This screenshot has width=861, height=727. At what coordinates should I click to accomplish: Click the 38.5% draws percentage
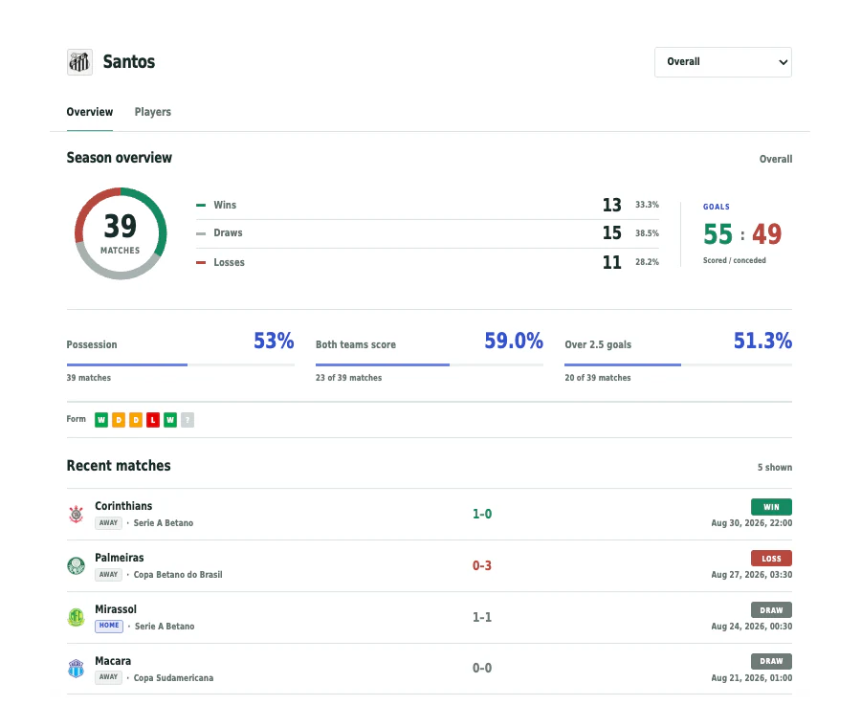647,233
